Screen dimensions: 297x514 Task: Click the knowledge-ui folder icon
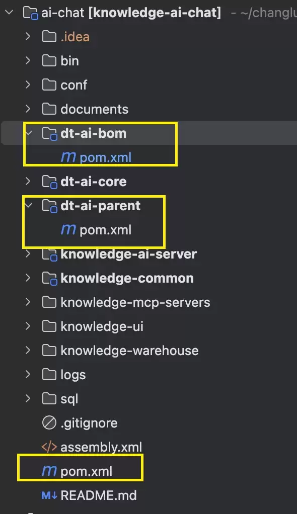tap(49, 326)
